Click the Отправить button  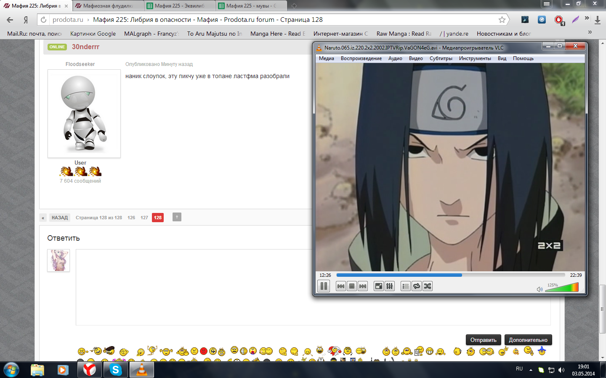[x=483, y=340]
